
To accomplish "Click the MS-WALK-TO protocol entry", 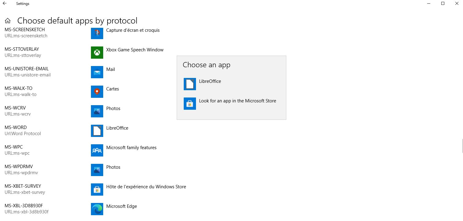I will (21, 91).
